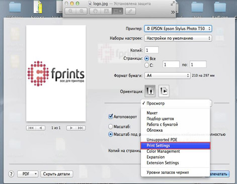The height and width of the screenshot is (184, 237).
Task: Select Масштаб под размер radio button
Action: coord(110,134)
